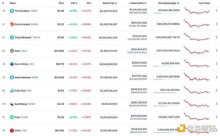Image resolution: width=220 pixels, height=136 pixels.
Task: Click The Sandbox SAND coin logo
Action: (12, 11)
